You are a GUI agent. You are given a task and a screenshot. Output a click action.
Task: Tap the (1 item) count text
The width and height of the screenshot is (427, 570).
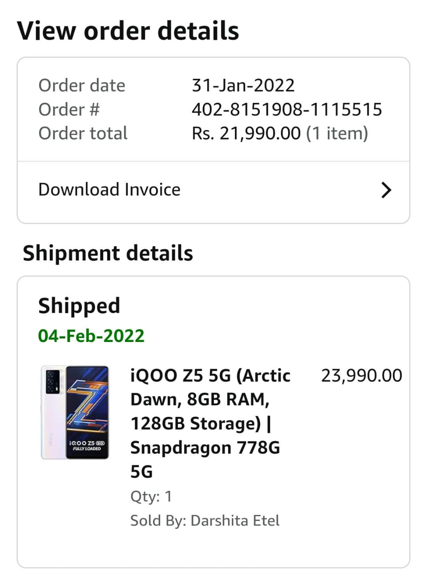click(x=337, y=134)
